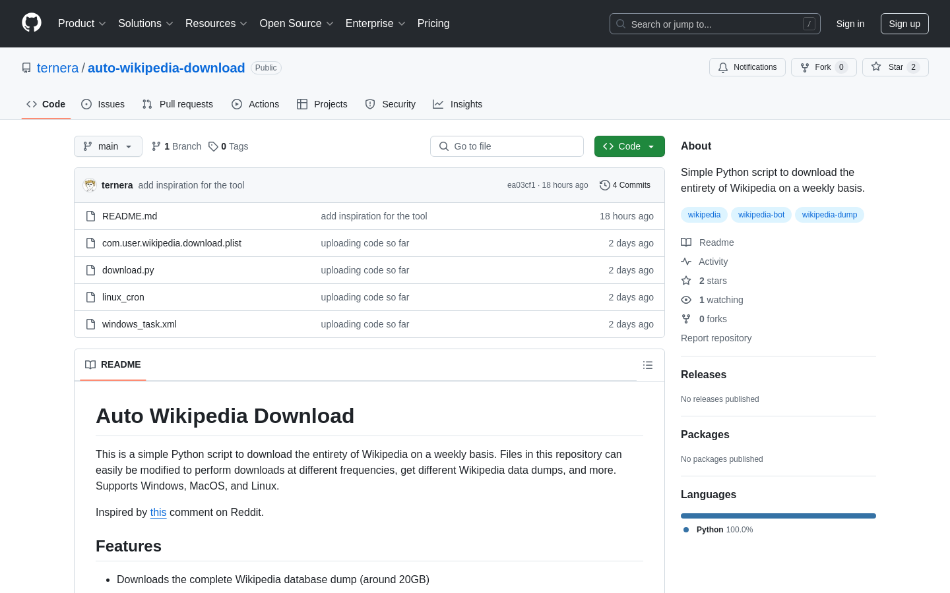Click the wikipedia-bot topic tag
The image size is (950, 593).
761,215
